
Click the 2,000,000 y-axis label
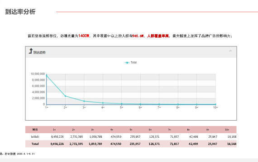[38, 98]
